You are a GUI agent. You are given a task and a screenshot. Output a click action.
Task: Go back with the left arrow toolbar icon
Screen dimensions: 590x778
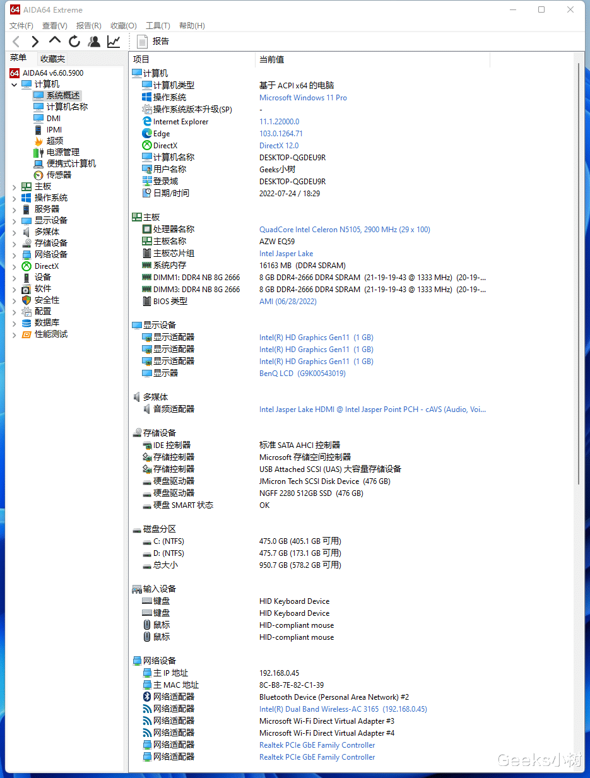[x=16, y=42]
